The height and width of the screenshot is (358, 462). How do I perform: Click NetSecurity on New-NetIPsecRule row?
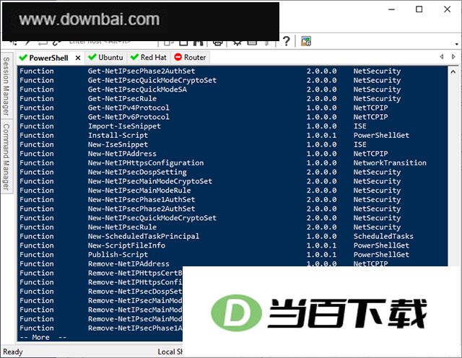(377, 227)
